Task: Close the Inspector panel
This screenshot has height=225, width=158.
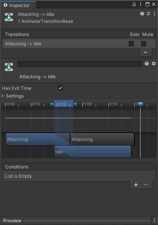Action: pos(154,4)
